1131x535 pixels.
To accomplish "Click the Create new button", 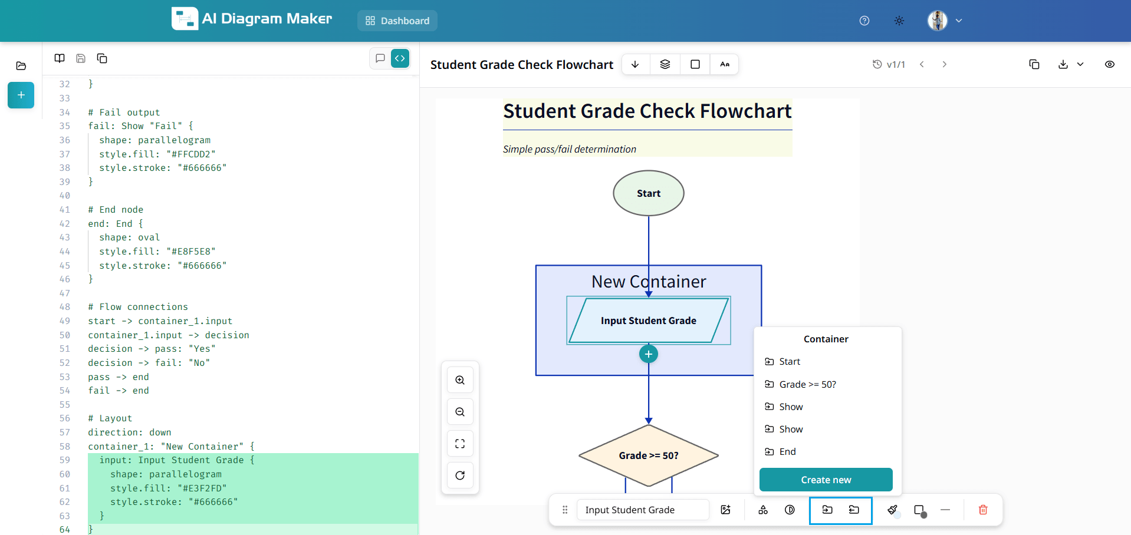I will [826, 480].
